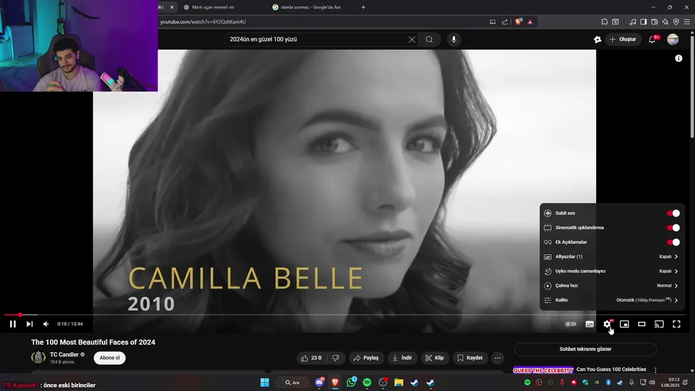Start voice search with microphone

(454, 39)
